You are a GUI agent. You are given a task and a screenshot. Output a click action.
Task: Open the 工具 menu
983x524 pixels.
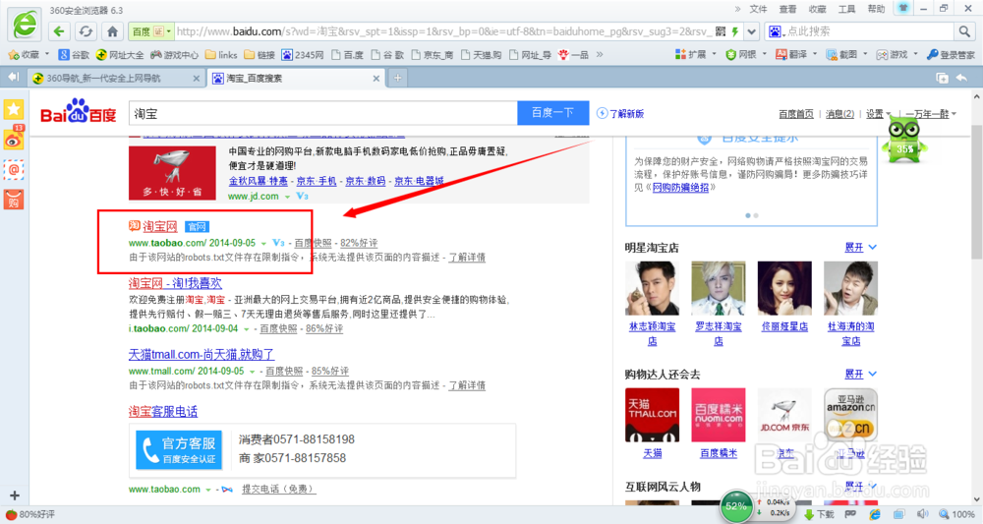pyautogui.click(x=847, y=9)
